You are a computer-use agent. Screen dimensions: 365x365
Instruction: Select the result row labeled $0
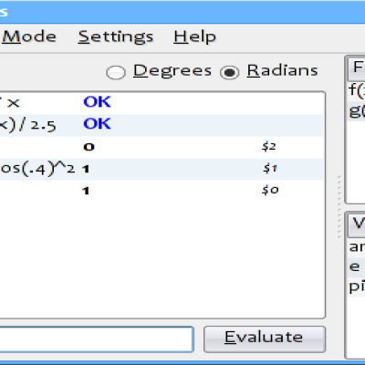click(162, 191)
